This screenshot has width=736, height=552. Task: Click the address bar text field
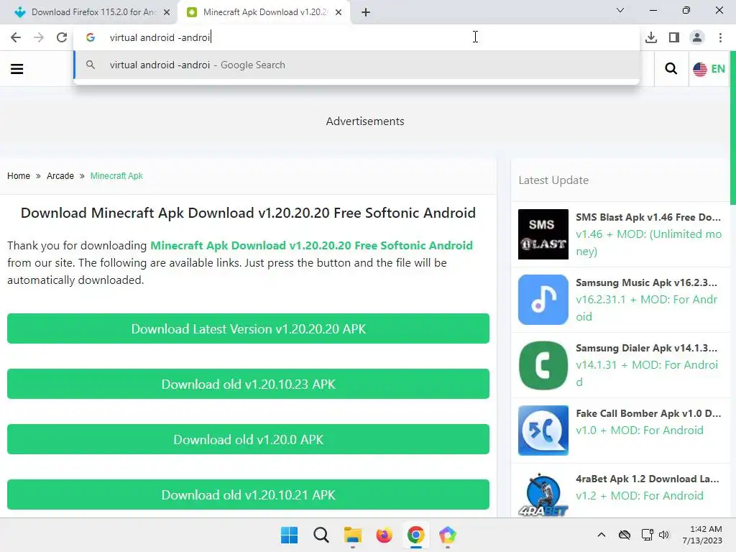356,37
